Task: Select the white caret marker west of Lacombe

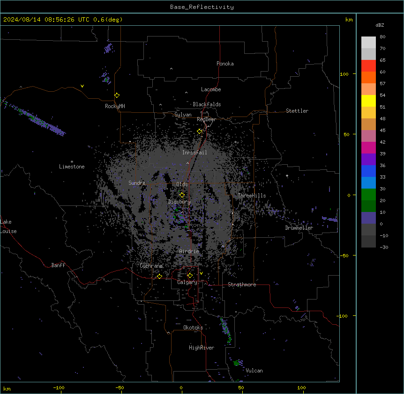Action: click(186, 92)
